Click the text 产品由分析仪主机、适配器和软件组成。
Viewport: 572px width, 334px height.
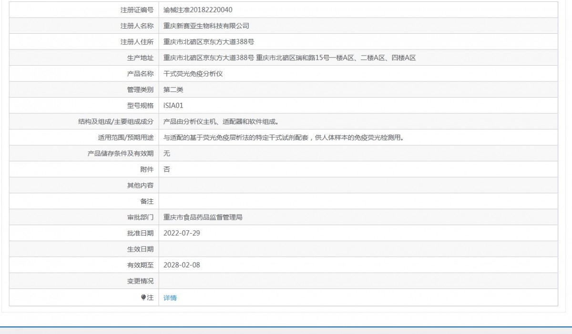pyautogui.click(x=221, y=121)
